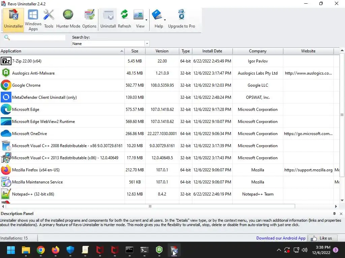
Task: Click version 22.227.1030.0001 cell
Action: 162,133
